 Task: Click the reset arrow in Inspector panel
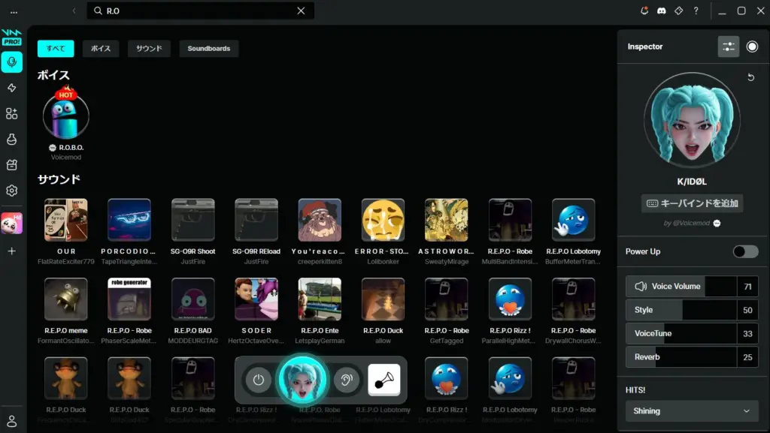750,77
